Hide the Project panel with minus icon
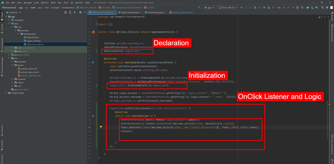This screenshot has width=334, height=164. click(x=85, y=12)
